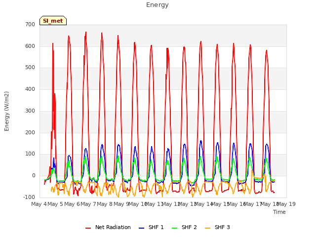This screenshot has width=316, height=237.
Task: Click the 0 y-axis tick label
Action: pyautogui.click(x=34, y=176)
